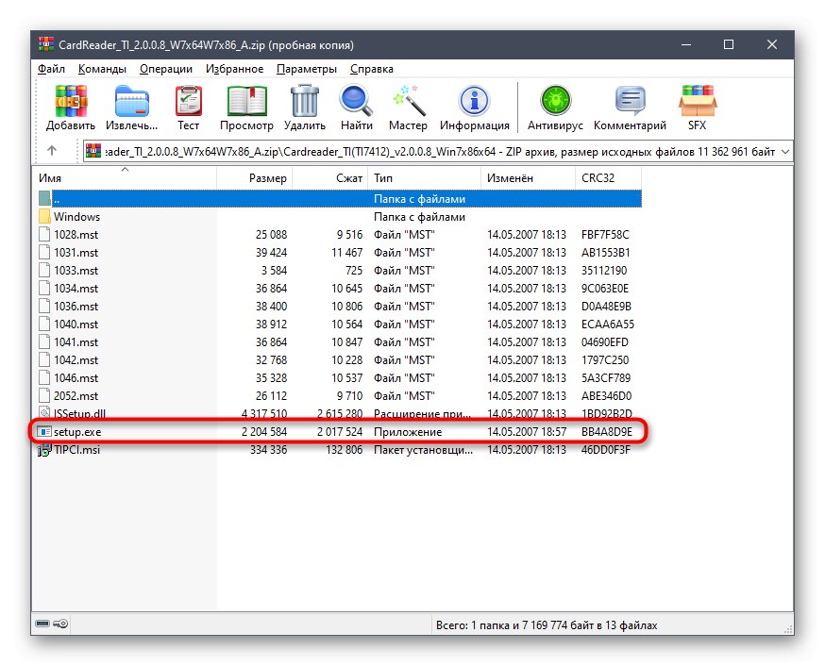Image resolution: width=825 pixels, height=666 pixels.
Task: Open the Просмотр (View) tool
Action: pyautogui.click(x=246, y=100)
